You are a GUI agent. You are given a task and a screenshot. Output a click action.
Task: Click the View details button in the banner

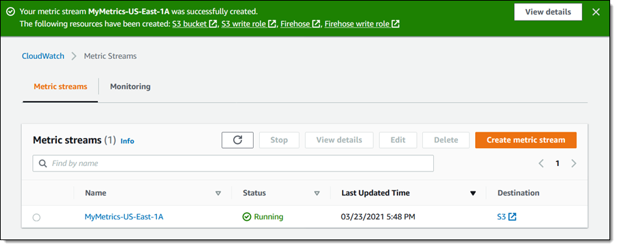point(548,12)
